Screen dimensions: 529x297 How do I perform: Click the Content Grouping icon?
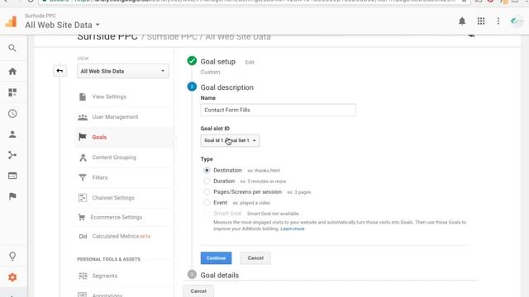point(83,158)
